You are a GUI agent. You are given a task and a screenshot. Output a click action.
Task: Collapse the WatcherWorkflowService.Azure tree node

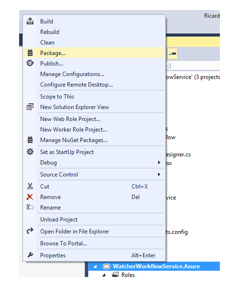coord(95,266)
